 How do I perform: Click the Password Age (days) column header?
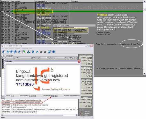tap(71, 58)
